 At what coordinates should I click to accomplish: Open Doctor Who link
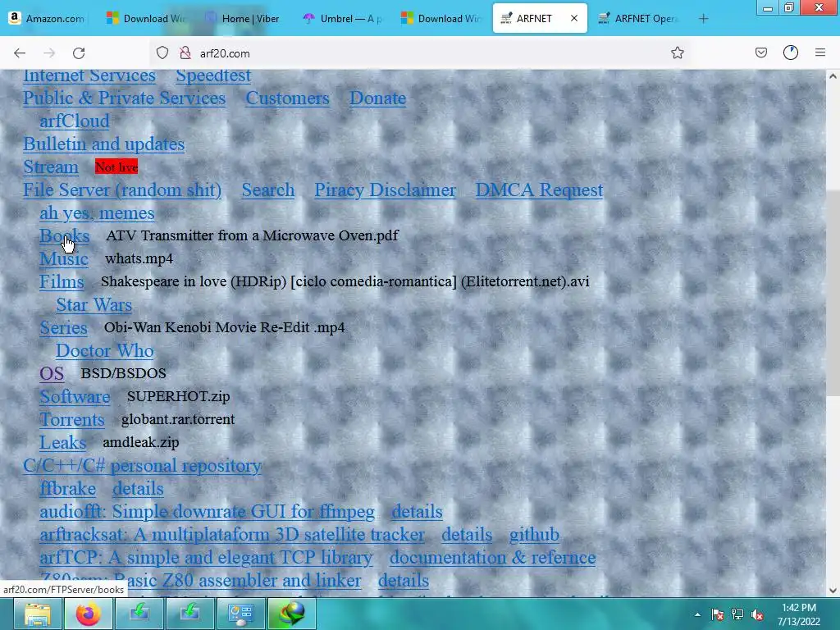104,351
